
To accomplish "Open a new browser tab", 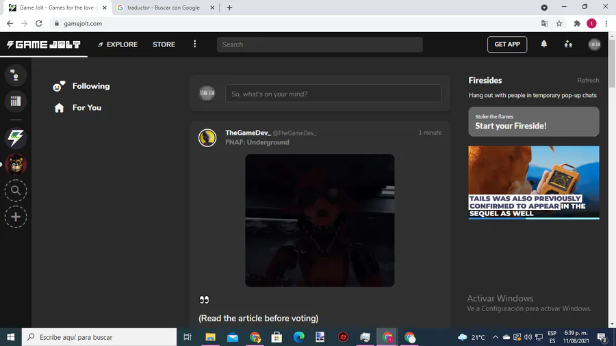I will 229,8.
